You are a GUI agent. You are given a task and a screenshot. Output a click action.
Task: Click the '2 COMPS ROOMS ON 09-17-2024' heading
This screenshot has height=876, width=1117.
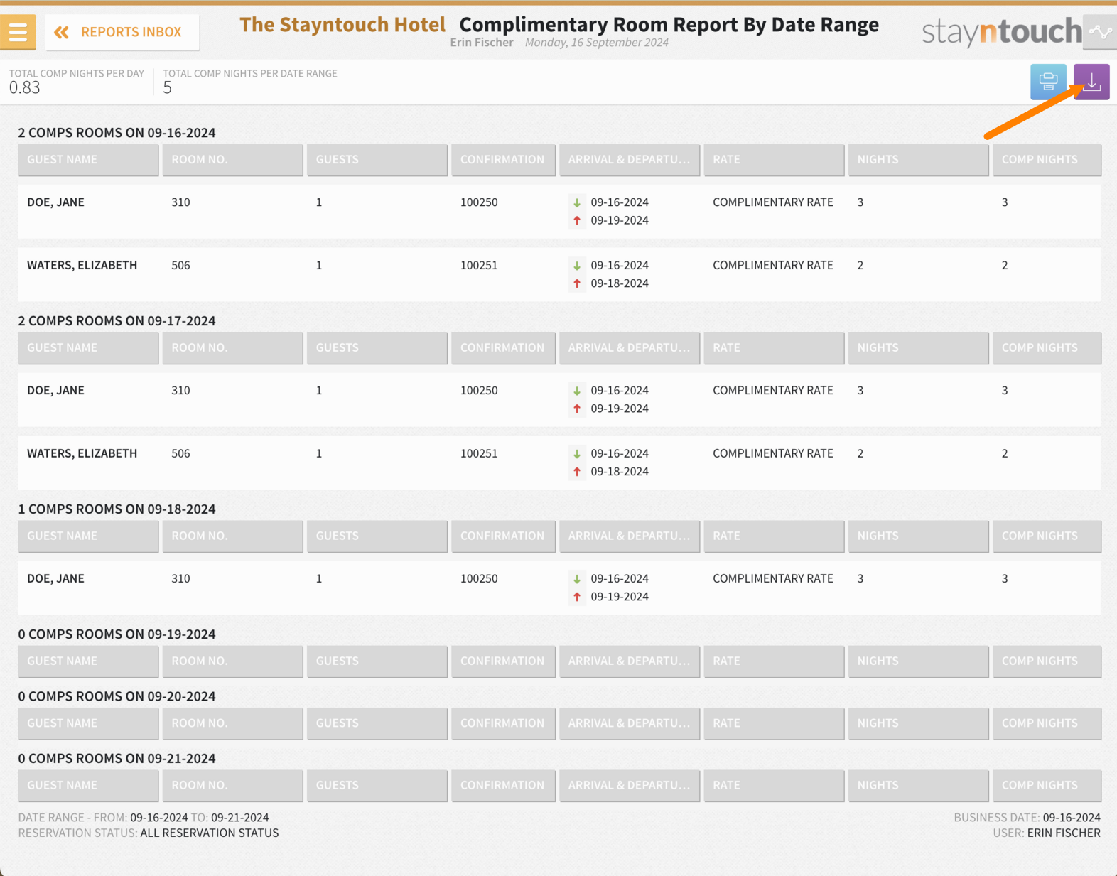[117, 321]
